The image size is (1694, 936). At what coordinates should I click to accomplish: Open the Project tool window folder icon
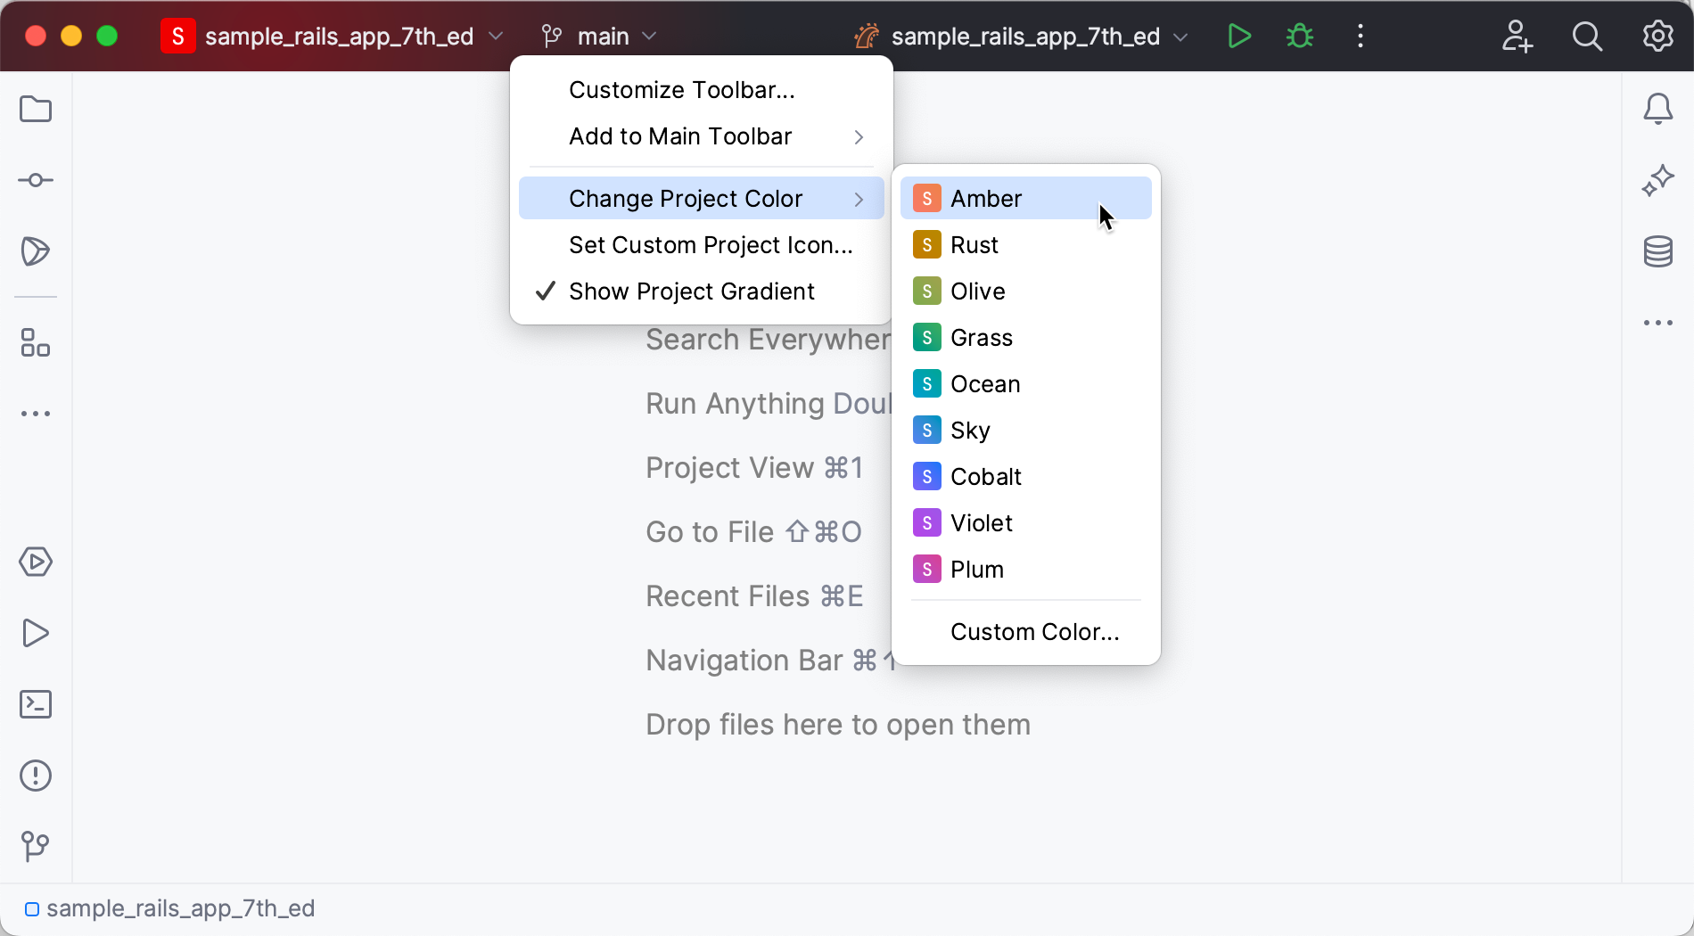[x=35, y=109]
